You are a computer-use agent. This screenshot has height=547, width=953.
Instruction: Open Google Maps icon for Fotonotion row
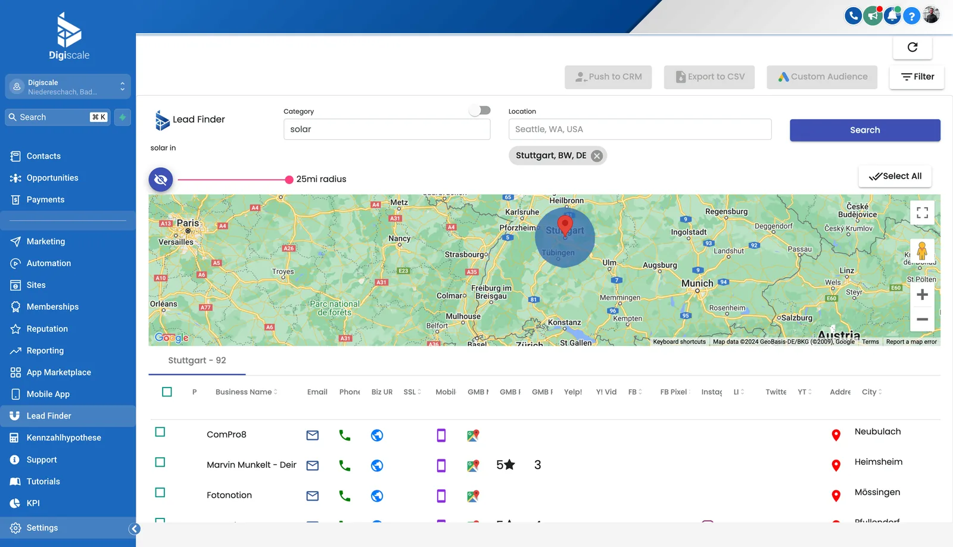(473, 496)
